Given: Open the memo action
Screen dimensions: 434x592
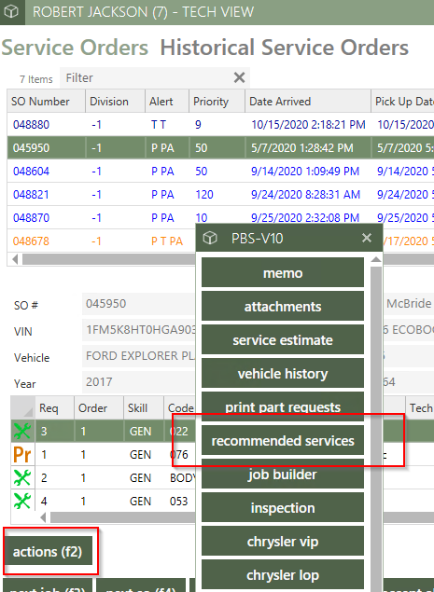Looking at the screenshot, I should (283, 272).
